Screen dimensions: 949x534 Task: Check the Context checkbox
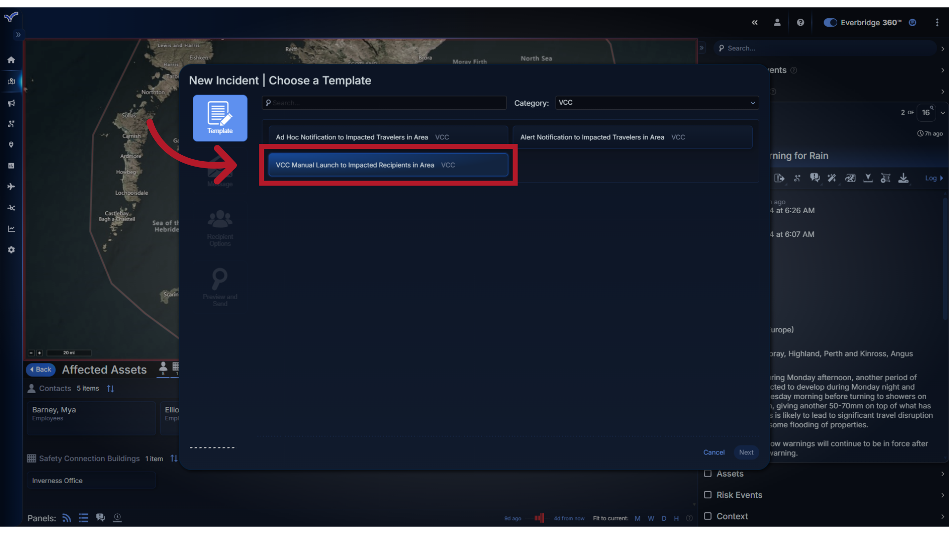[708, 516]
